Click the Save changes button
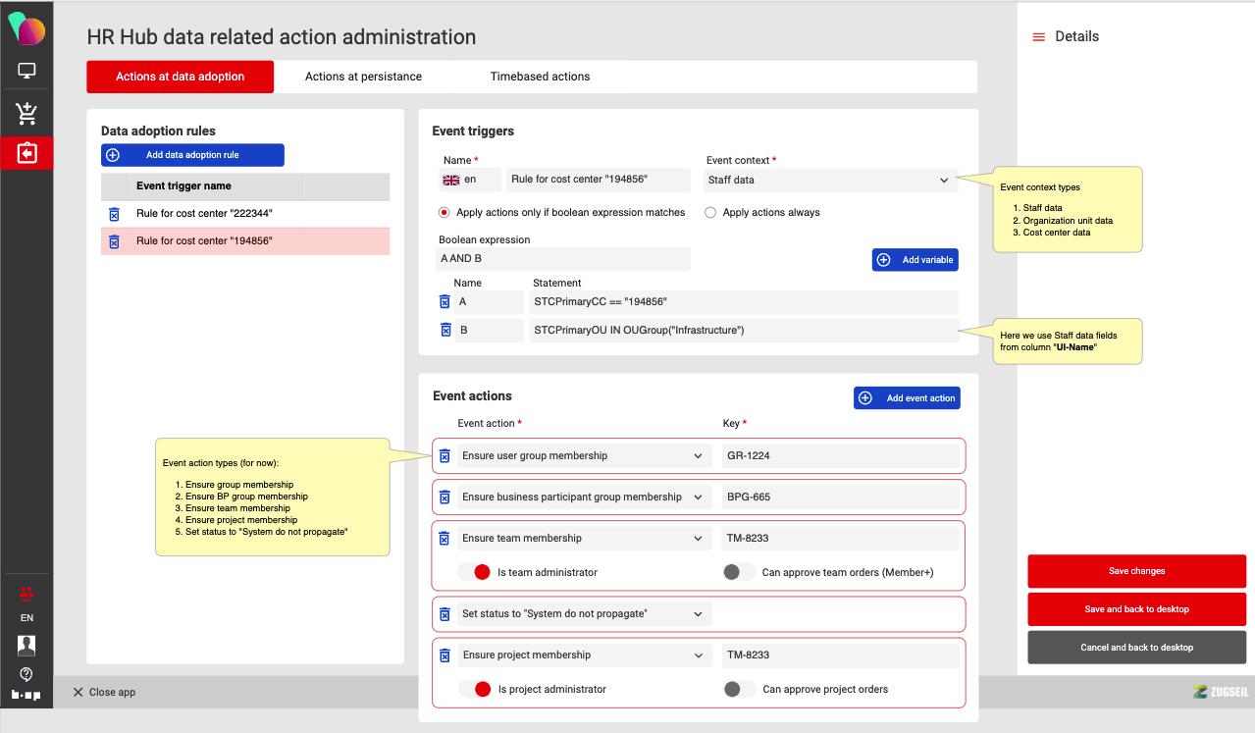The height and width of the screenshot is (733, 1255). (x=1136, y=571)
